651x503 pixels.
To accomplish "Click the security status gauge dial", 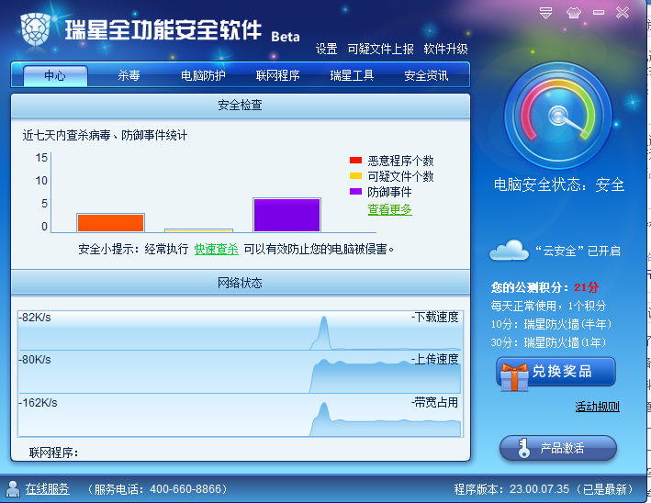I will tap(558, 116).
